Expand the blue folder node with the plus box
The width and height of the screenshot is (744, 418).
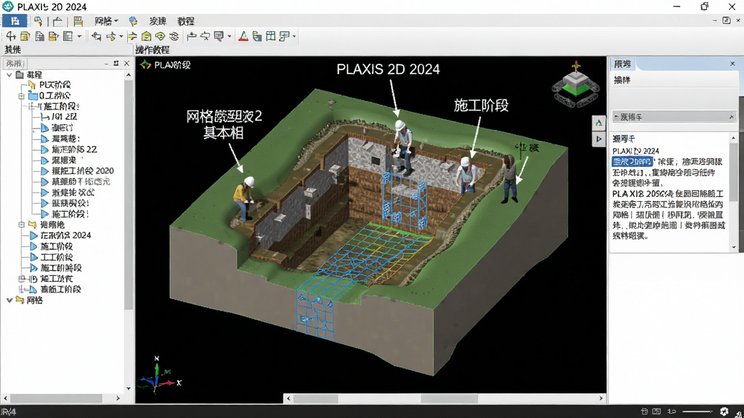coord(21,96)
